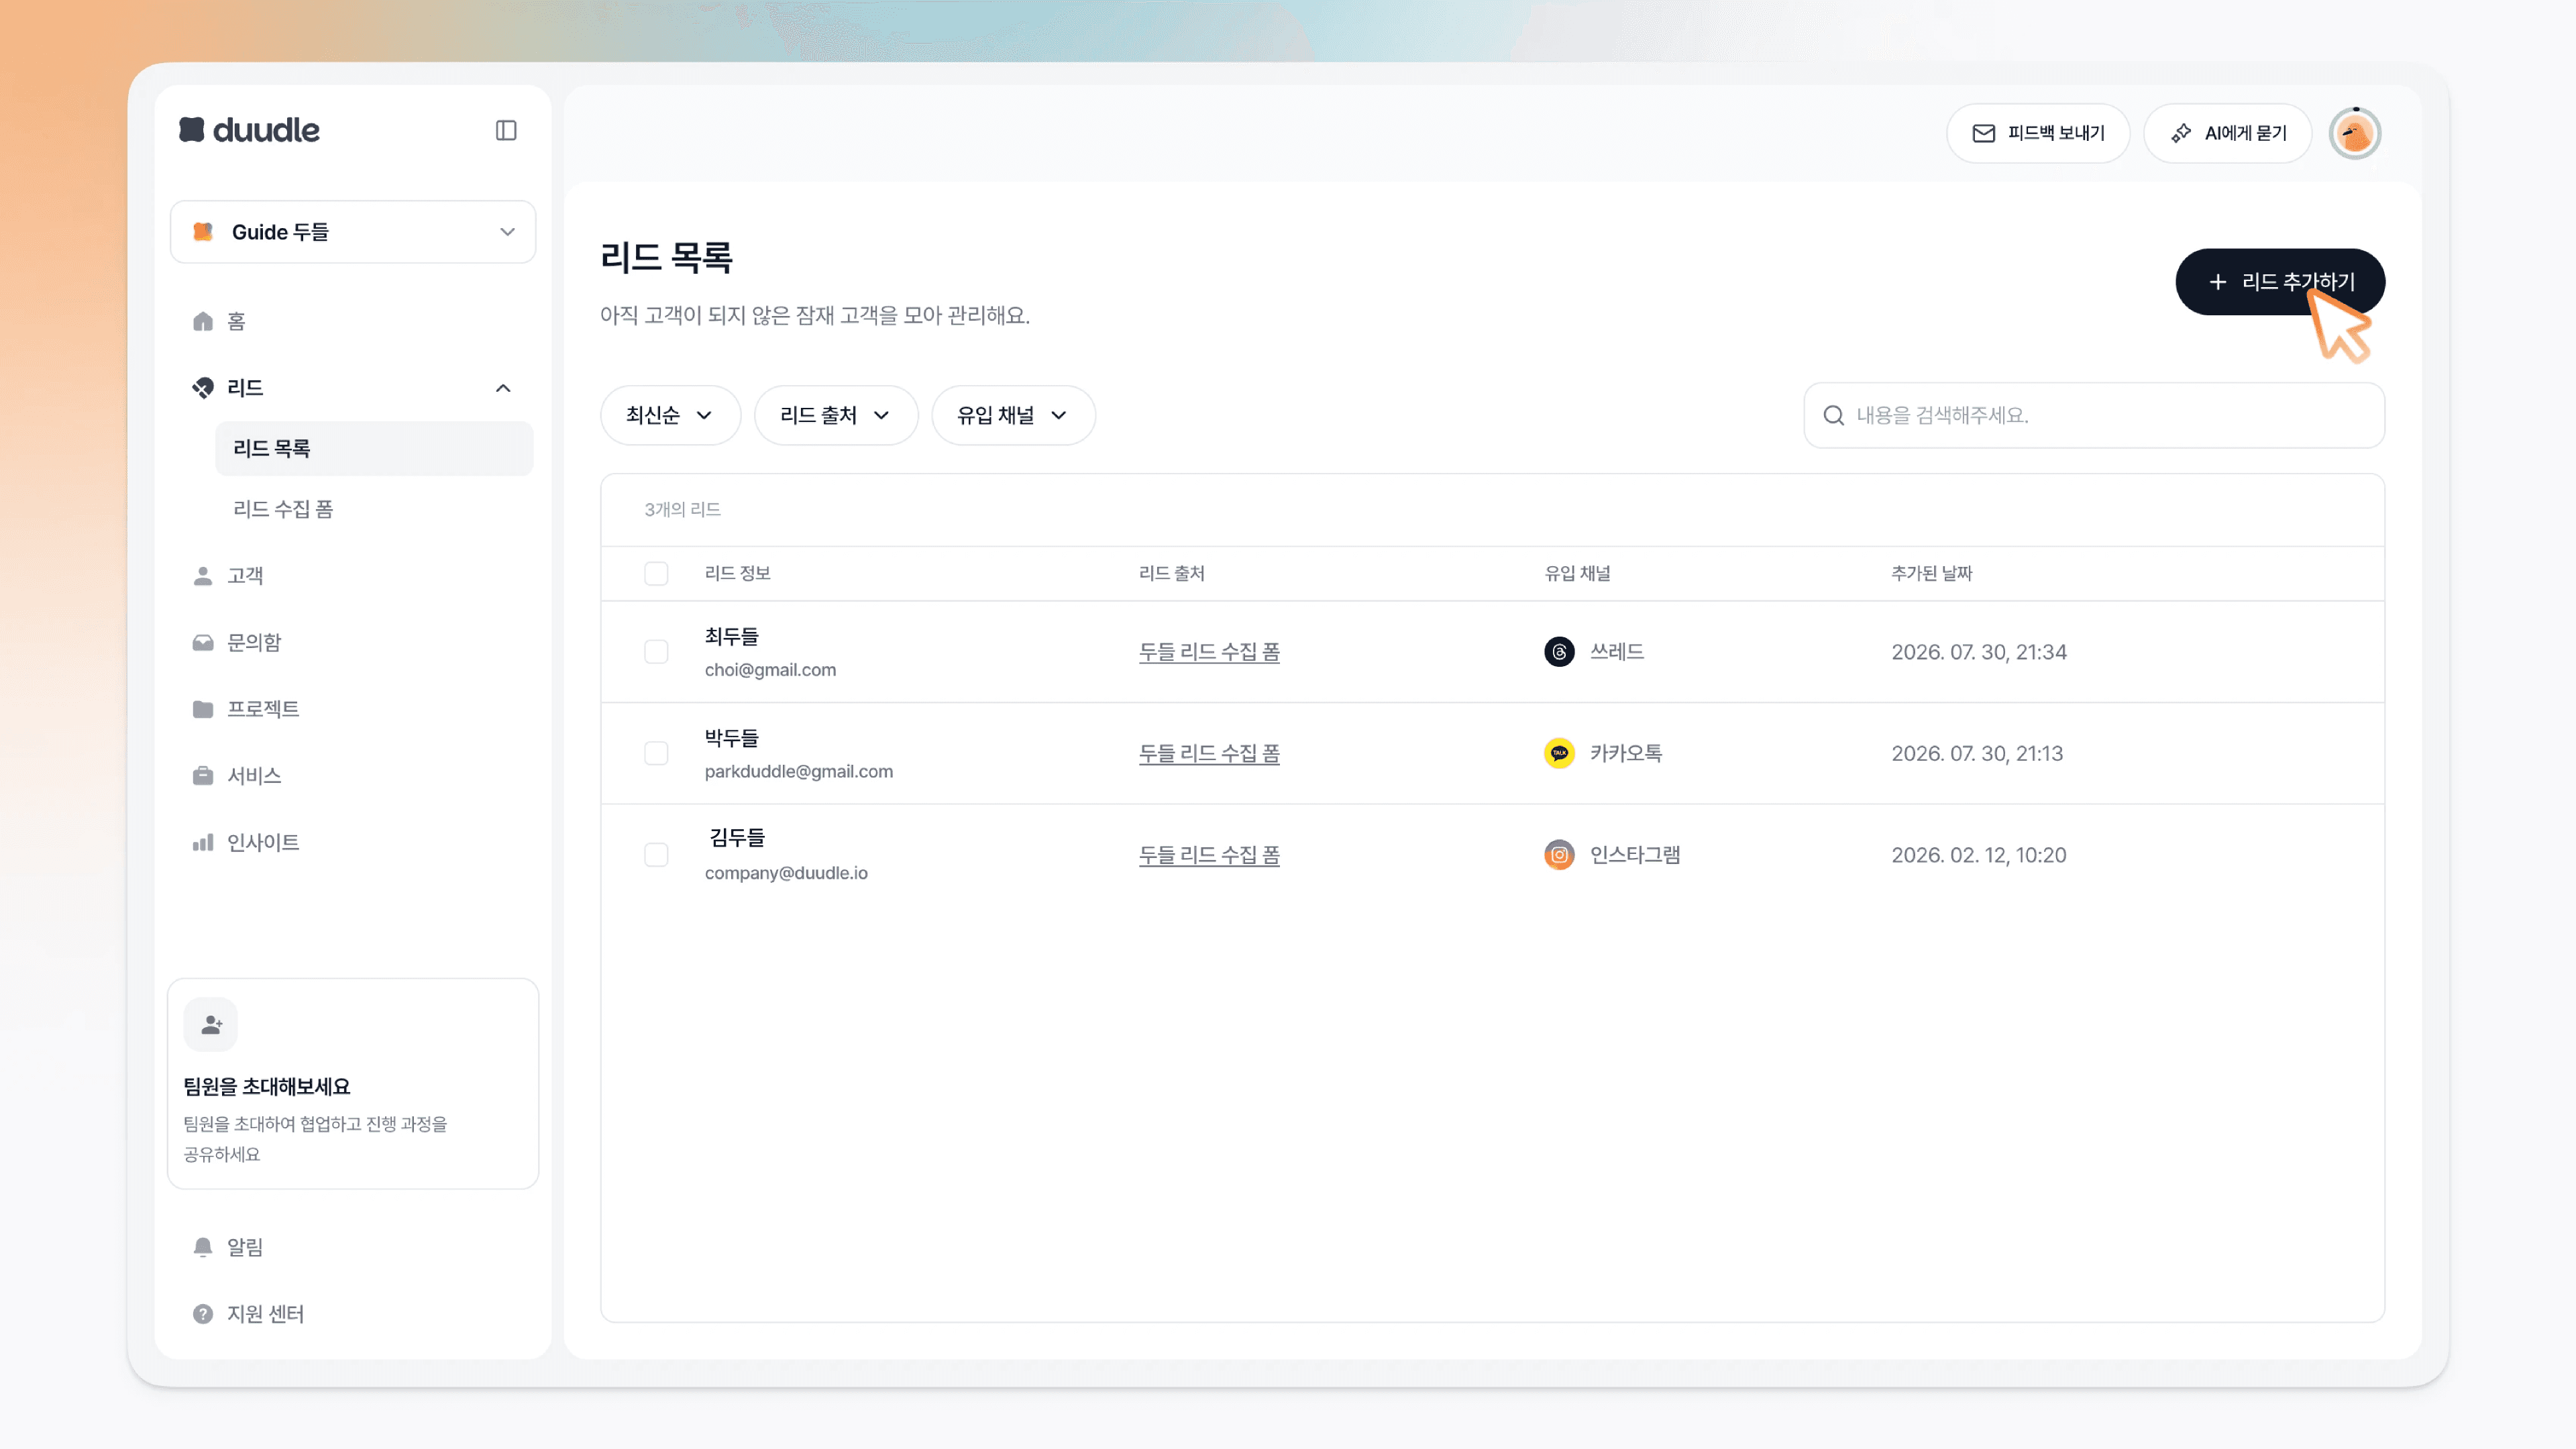
Task: Open the 유입 채널 filter dropdown
Action: click(x=1013, y=416)
